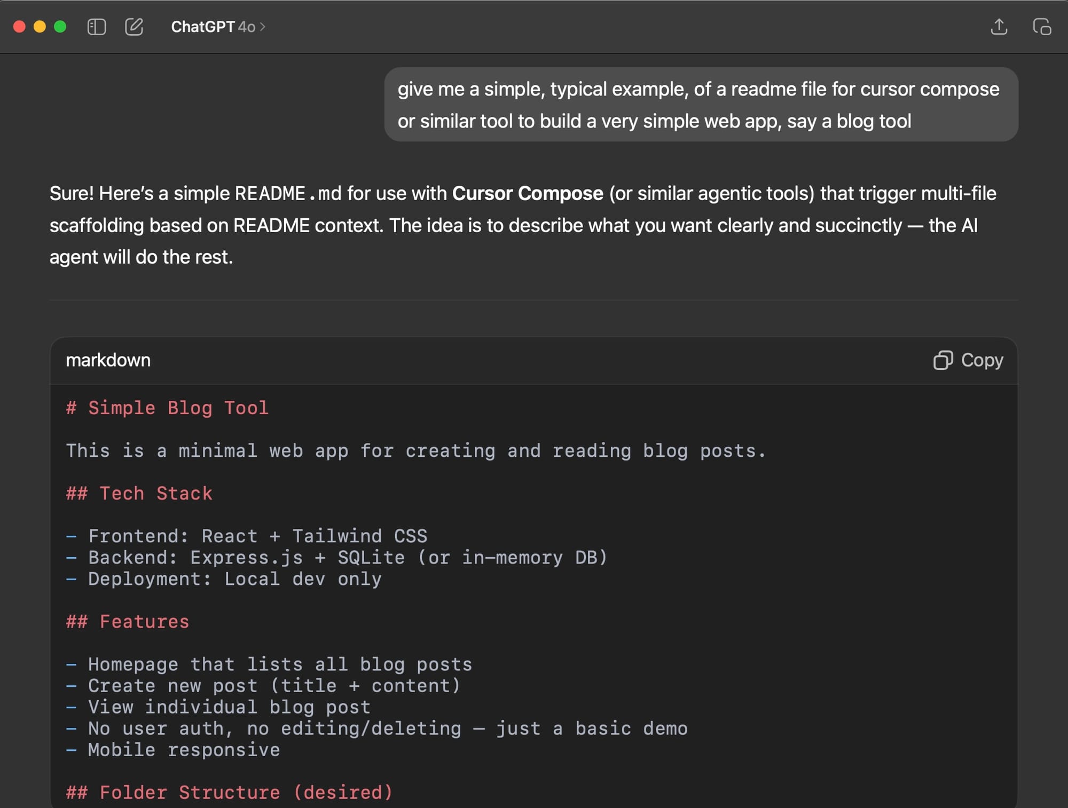Close the window with red button
The image size is (1068, 808).
19,27
